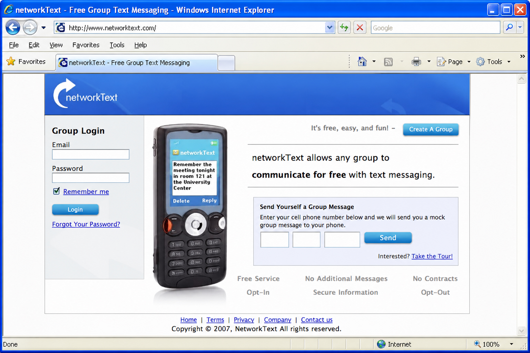Click the scrollbar up arrow
Screen dimensions: 530x353
[x=522, y=79]
